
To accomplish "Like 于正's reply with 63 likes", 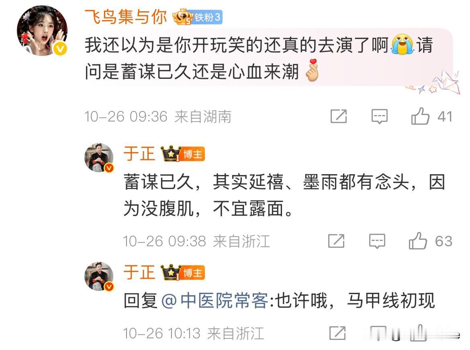I will click(x=418, y=241).
